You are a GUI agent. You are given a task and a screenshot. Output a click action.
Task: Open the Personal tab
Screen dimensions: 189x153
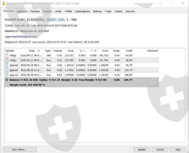pos(35,11)
